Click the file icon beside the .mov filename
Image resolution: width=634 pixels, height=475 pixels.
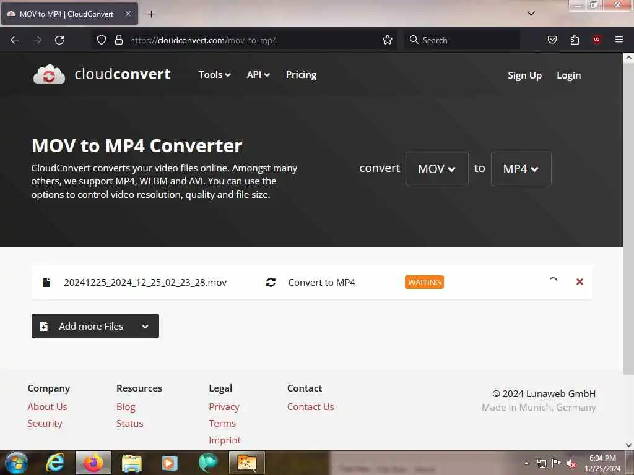[46, 282]
